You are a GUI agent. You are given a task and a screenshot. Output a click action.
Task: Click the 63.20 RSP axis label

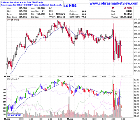(136, 80)
